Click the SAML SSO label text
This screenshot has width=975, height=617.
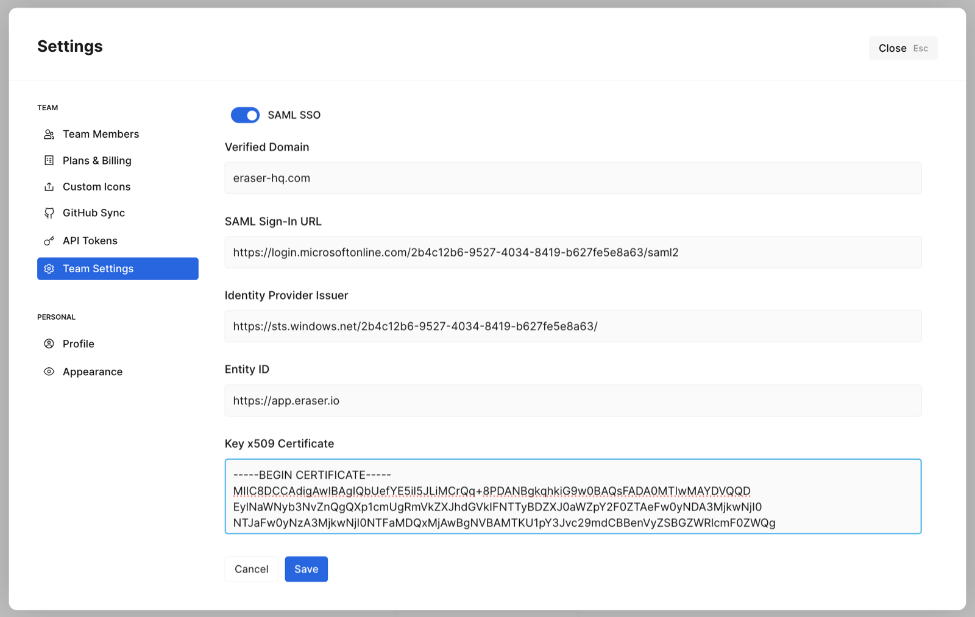[294, 115]
